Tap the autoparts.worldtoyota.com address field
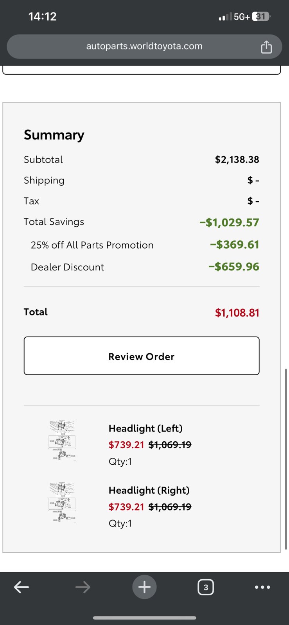 point(144,47)
